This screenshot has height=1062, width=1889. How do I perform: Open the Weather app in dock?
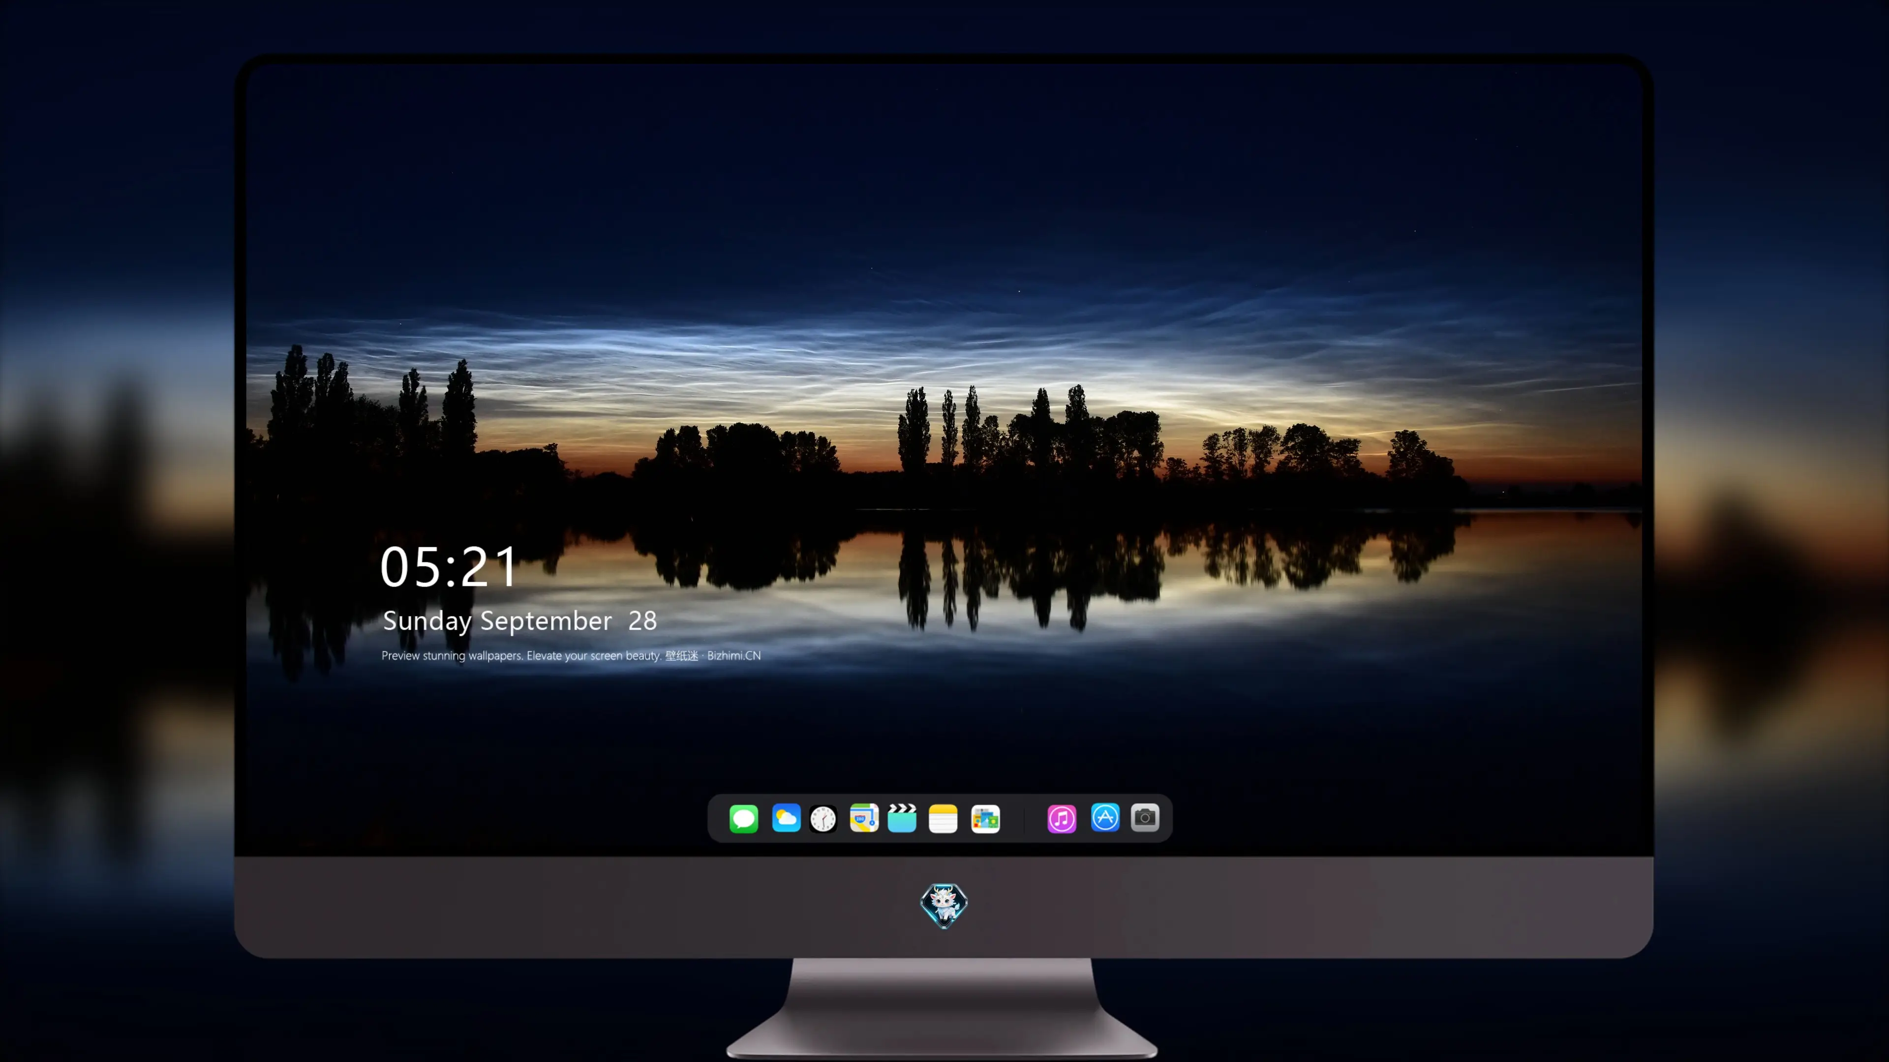point(786,818)
